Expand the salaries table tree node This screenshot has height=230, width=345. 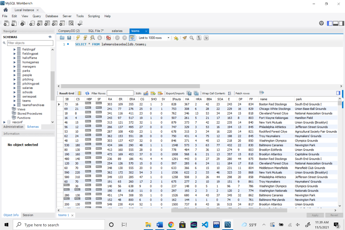[x=15, y=88]
